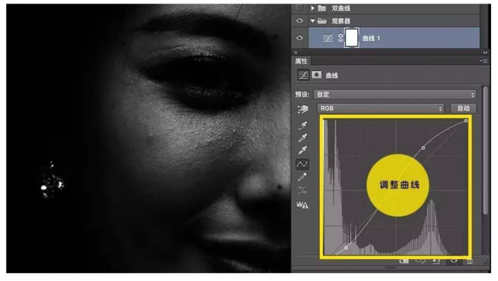
Task: Expand the 双曲线 group triangle
Action: pos(312,8)
